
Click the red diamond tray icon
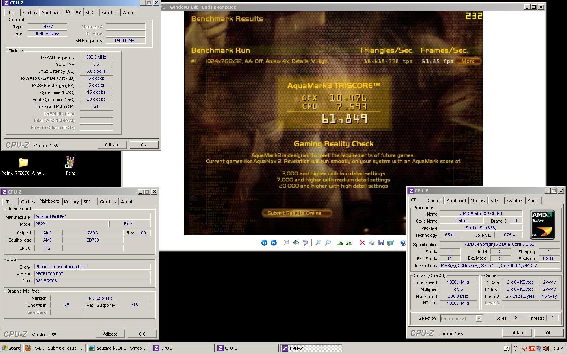click(x=524, y=348)
